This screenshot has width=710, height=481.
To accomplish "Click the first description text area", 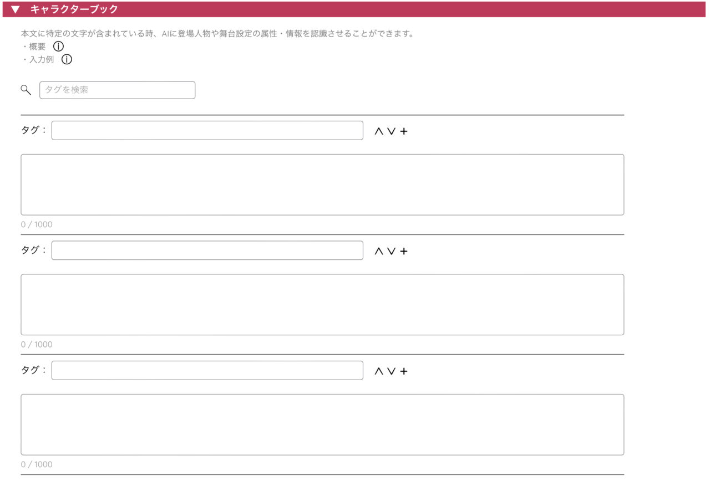I will [x=322, y=184].
